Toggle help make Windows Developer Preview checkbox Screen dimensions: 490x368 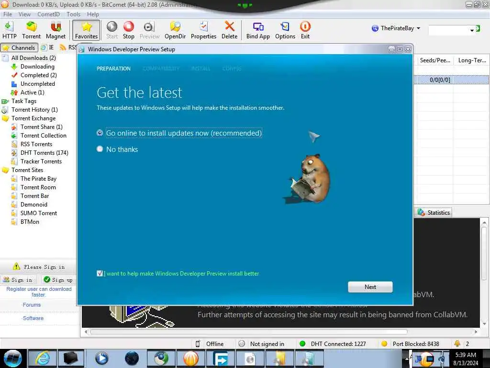click(100, 274)
